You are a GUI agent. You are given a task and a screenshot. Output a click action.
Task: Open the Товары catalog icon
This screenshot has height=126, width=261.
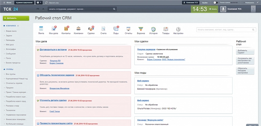point(166,29)
